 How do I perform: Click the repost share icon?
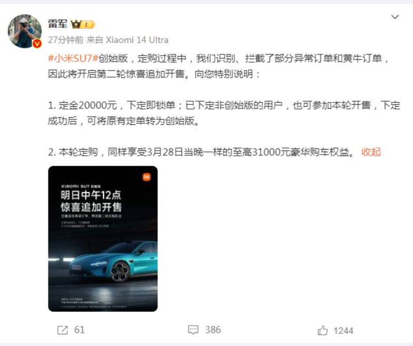(63, 330)
